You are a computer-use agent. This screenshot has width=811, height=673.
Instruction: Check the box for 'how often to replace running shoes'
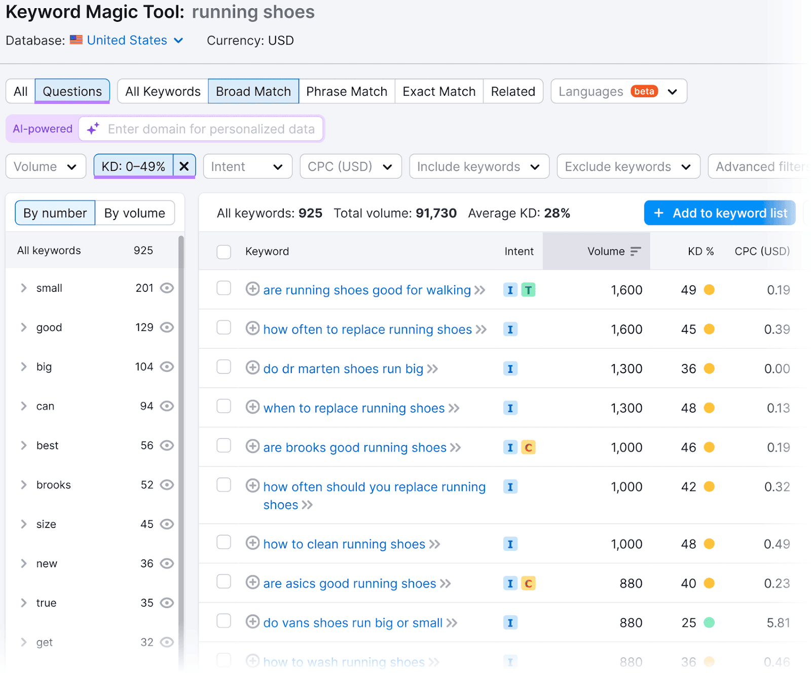(x=224, y=328)
